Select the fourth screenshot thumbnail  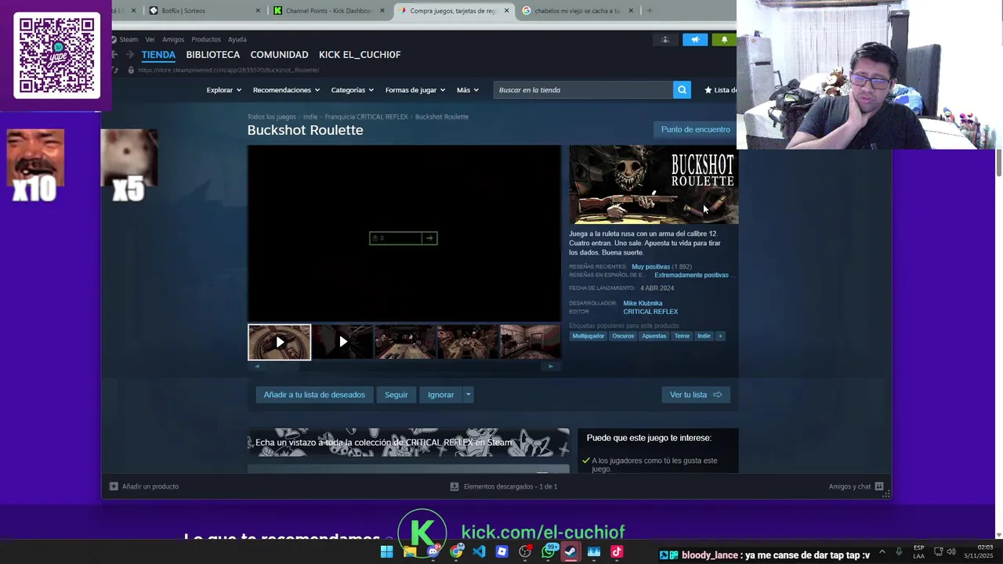(468, 342)
